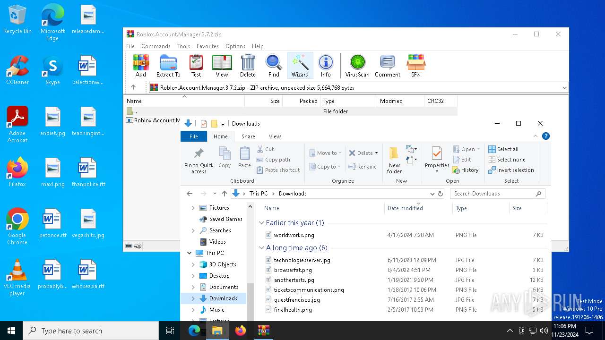Sort WinRAR list by Name column
This screenshot has height=340, width=605.
coord(184,101)
